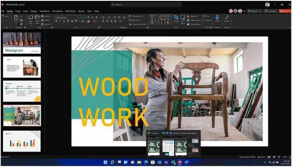Viewport: 292px width, 167px height.
Task: Open the Shape Effects dropdown
Action: point(193,24)
